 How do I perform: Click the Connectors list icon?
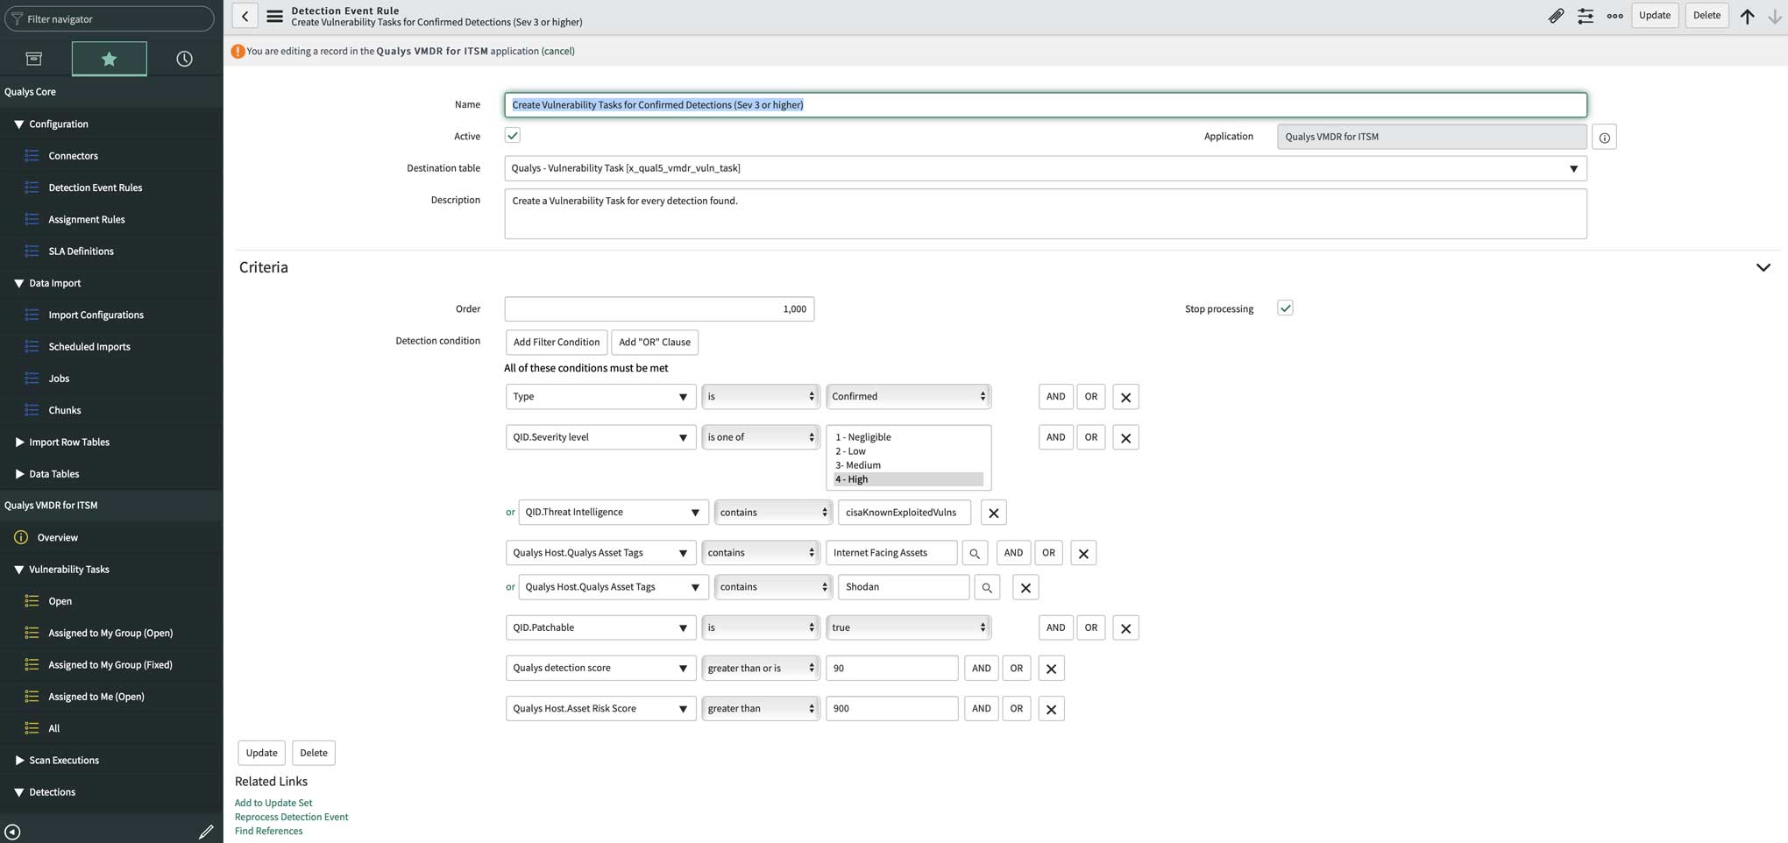pos(32,156)
